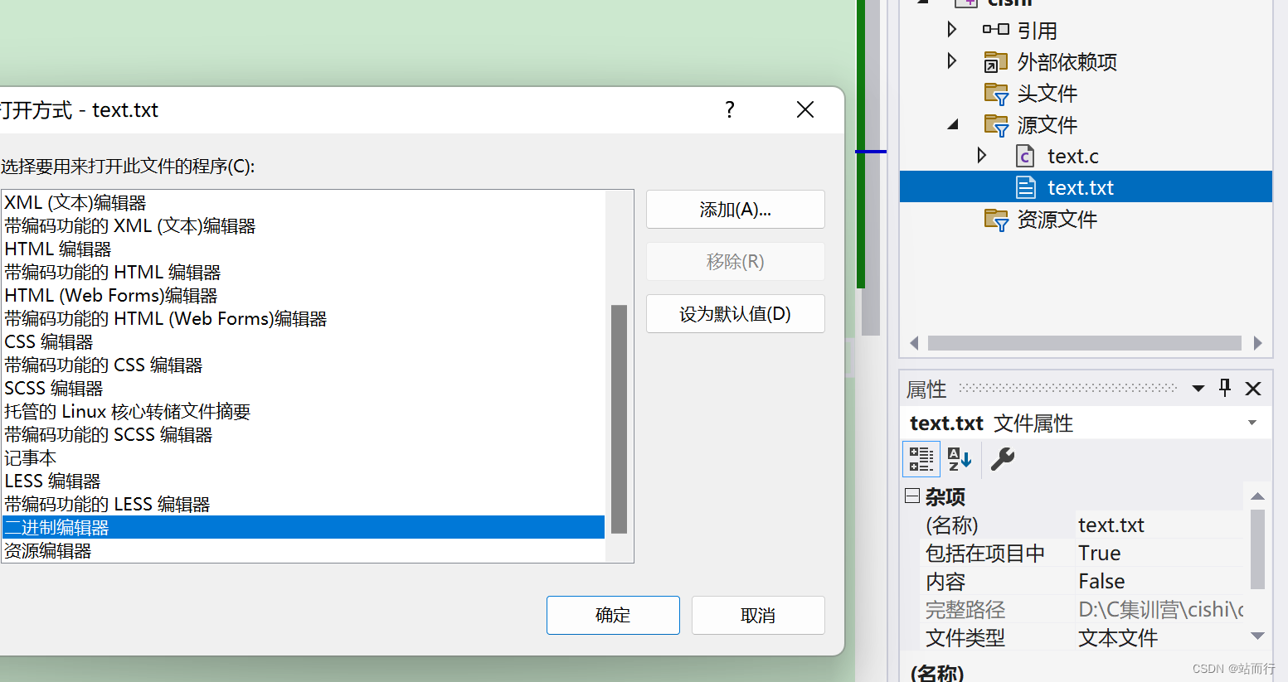Click the 源文件 filter folder icon
The image size is (1288, 682).
(x=996, y=125)
